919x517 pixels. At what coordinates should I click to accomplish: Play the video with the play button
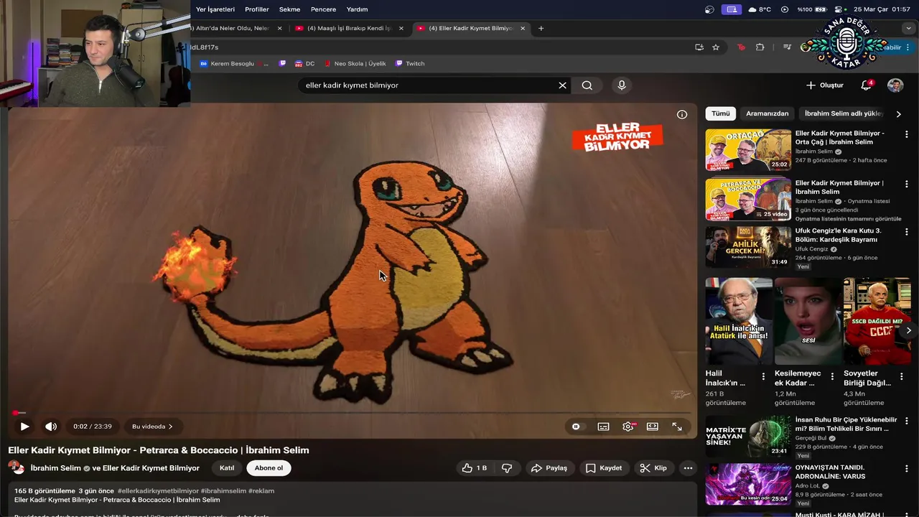24,427
